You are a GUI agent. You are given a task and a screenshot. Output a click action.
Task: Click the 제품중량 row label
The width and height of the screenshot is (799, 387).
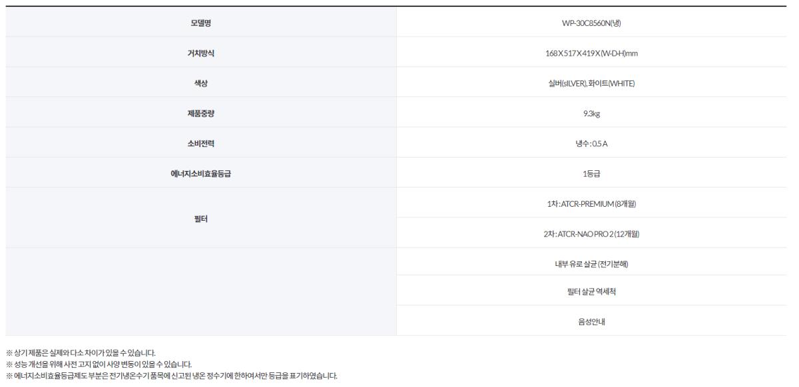click(200, 114)
